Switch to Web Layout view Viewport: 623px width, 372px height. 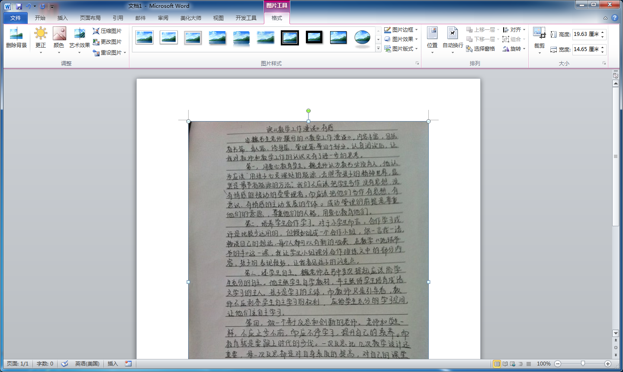tap(513, 364)
